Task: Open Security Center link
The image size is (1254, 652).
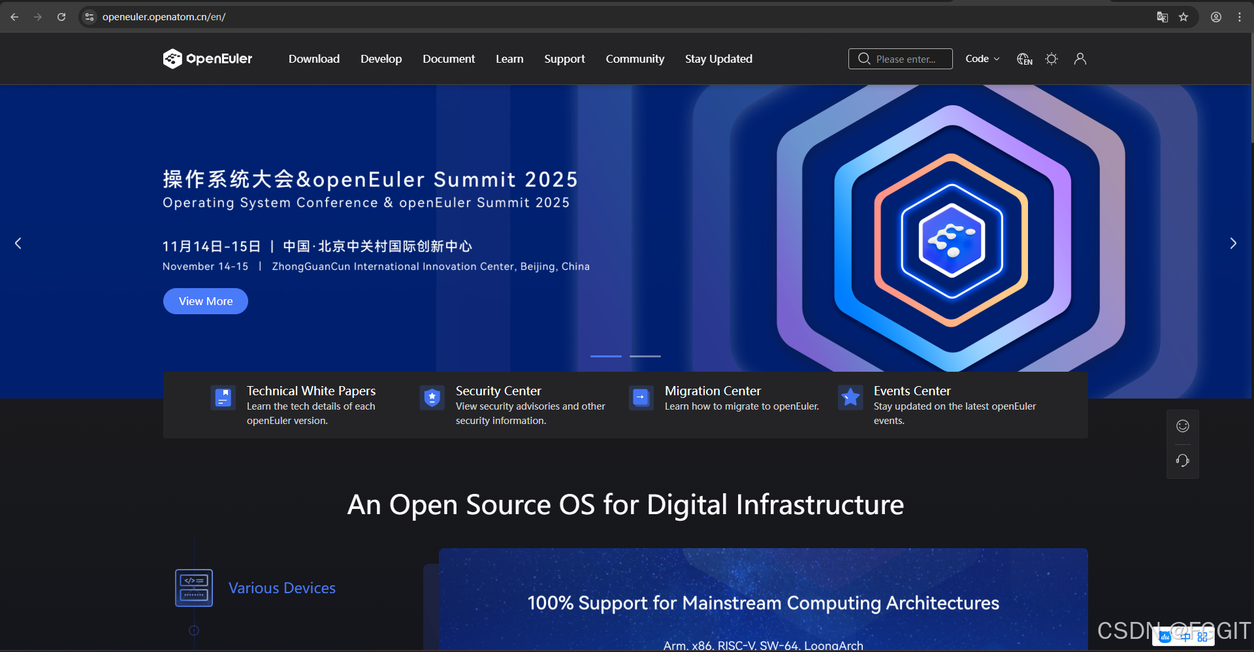Action: click(498, 391)
